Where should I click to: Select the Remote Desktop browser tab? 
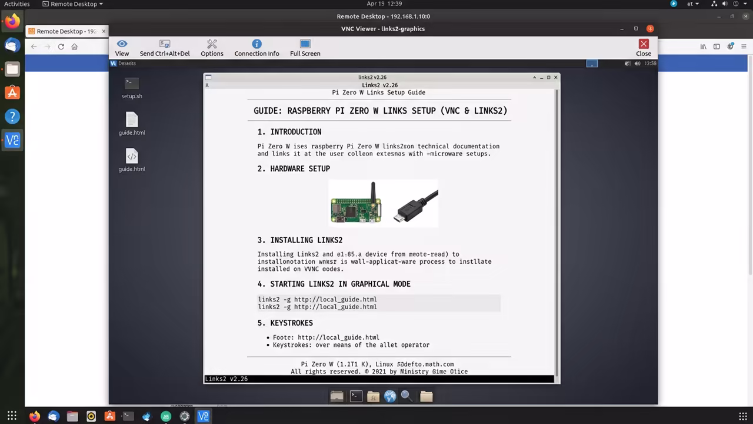pos(66,31)
